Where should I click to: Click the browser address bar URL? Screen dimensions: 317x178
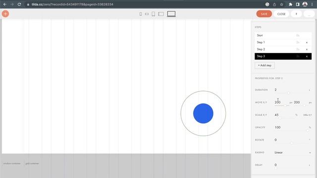coord(72,4)
